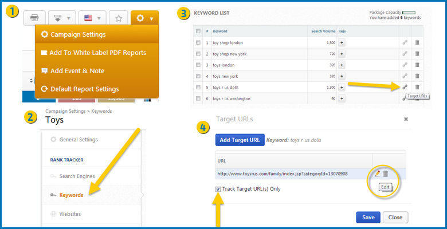
Task: Open the US flag country dropdown
Action: tap(91, 18)
